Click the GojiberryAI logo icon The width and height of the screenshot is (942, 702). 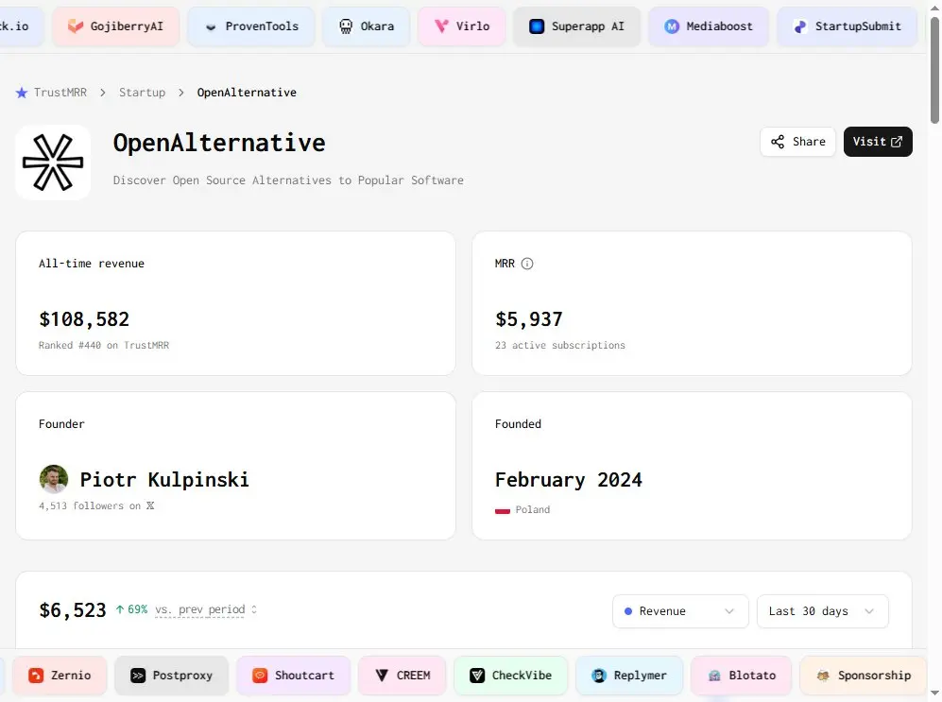tap(75, 26)
